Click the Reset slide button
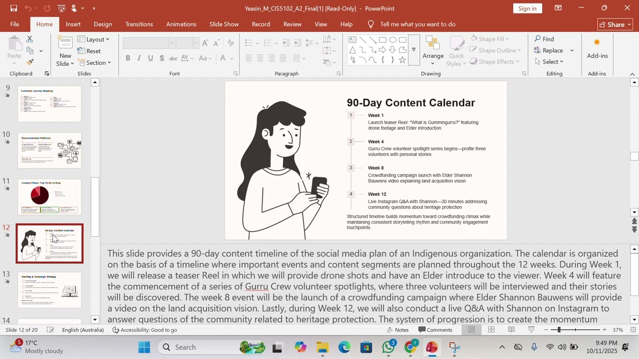The image size is (639, 359). tap(89, 51)
